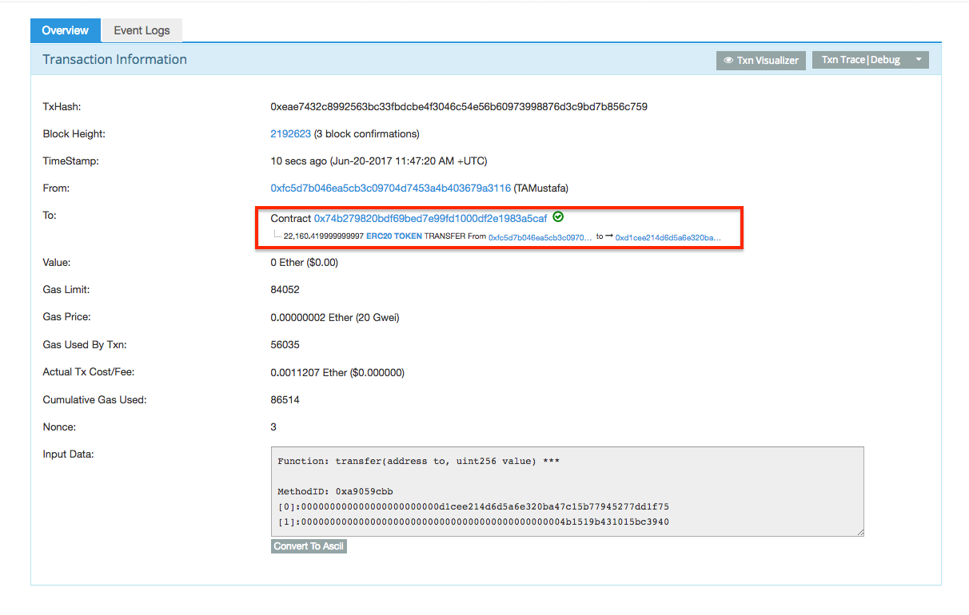
Task: Click the Gas Price value 0.00000002 Ether
Action: (335, 317)
